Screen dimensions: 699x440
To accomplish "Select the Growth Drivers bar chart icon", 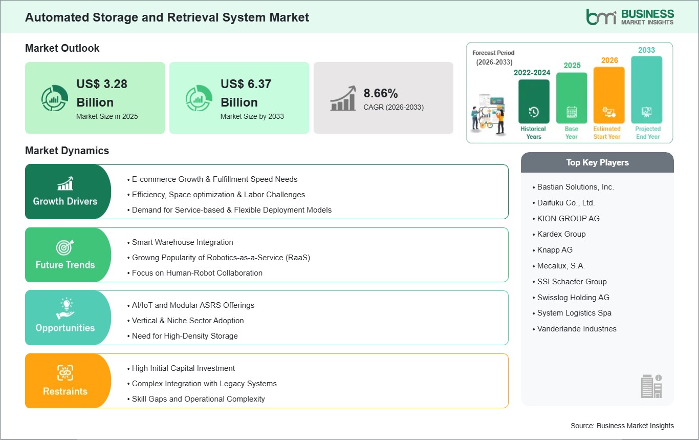I will [66, 183].
